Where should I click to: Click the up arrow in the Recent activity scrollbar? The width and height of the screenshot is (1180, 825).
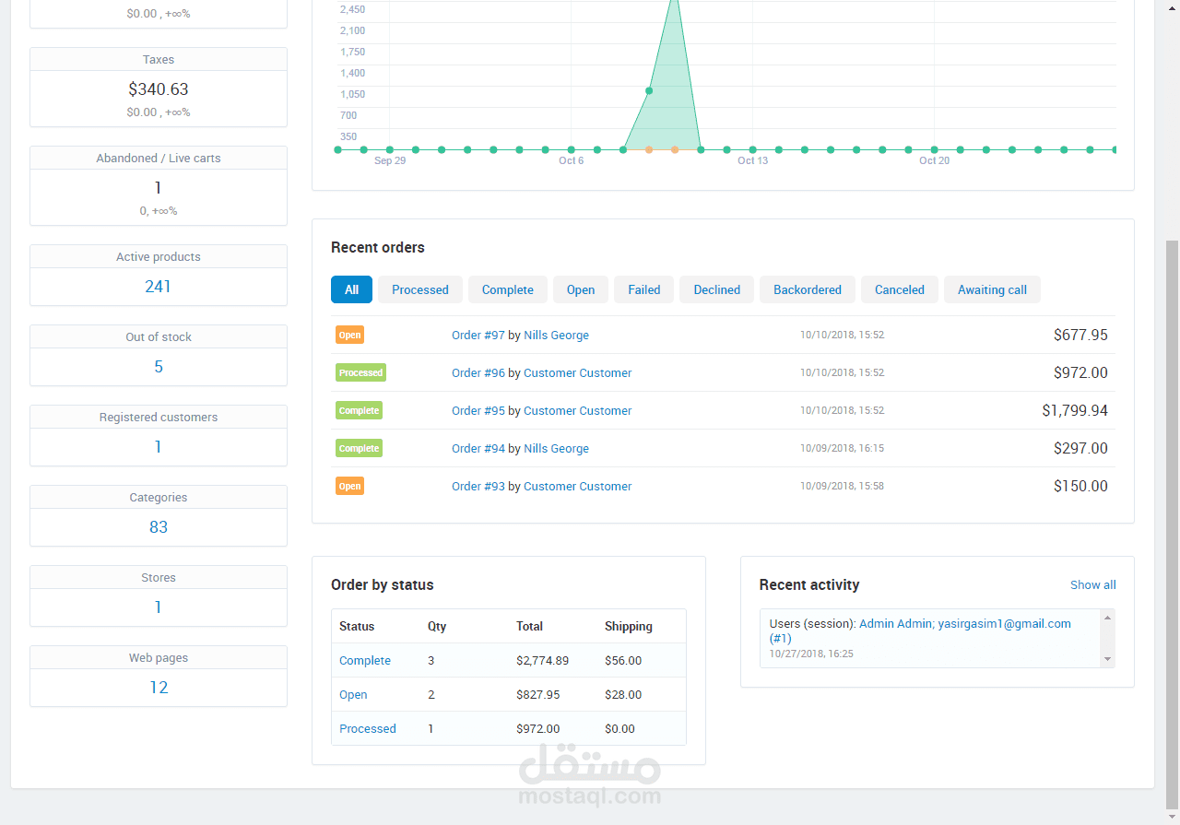pos(1108,616)
